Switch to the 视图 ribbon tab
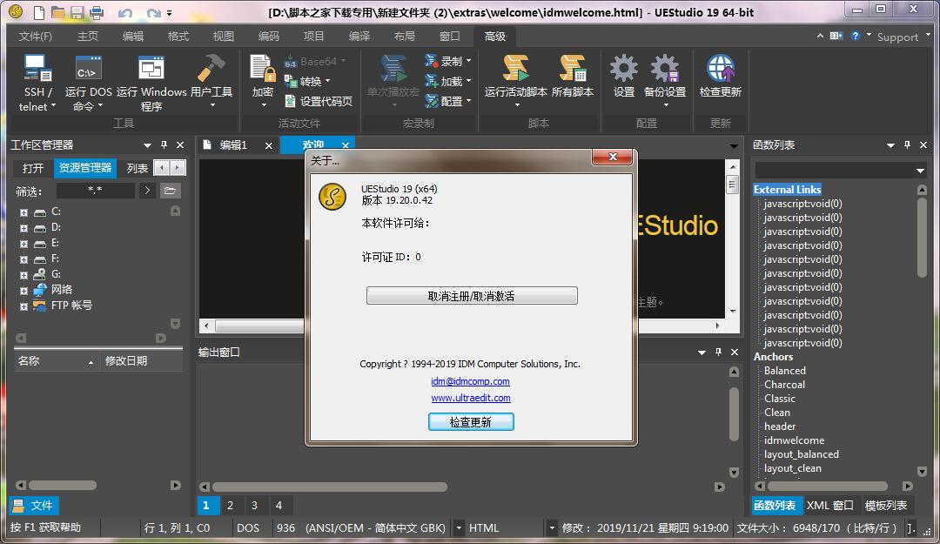940x544 pixels. tap(223, 36)
